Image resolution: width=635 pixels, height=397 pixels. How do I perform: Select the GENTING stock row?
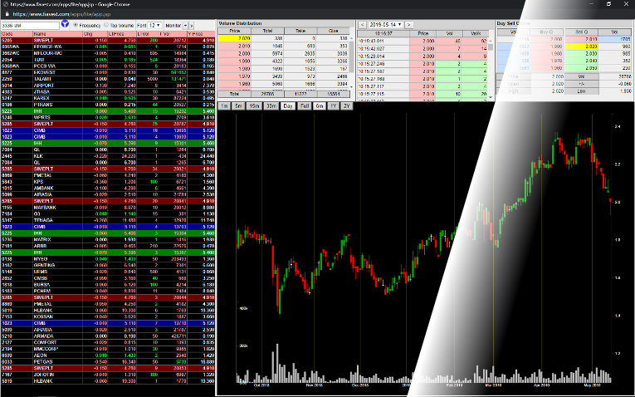point(108,265)
